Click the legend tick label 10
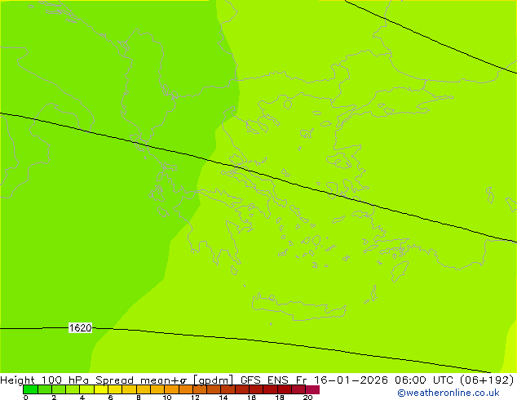The width and height of the screenshot is (517, 400). pos(167,398)
